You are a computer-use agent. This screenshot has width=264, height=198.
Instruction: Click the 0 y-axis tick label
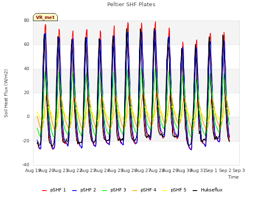pyautogui.click(x=28, y=116)
